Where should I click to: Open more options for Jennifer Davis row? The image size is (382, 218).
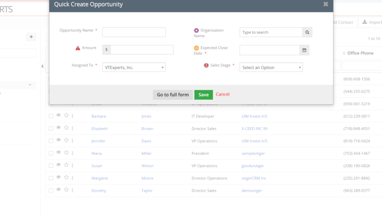coord(73,141)
